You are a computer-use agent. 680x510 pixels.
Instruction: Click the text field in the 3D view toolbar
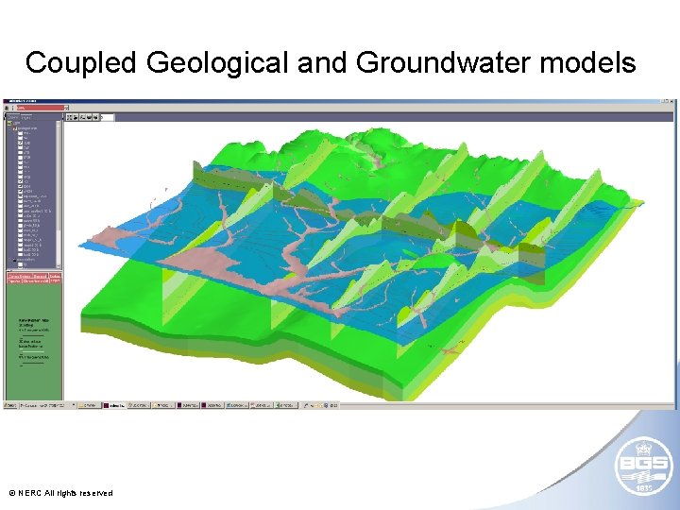coord(107,117)
